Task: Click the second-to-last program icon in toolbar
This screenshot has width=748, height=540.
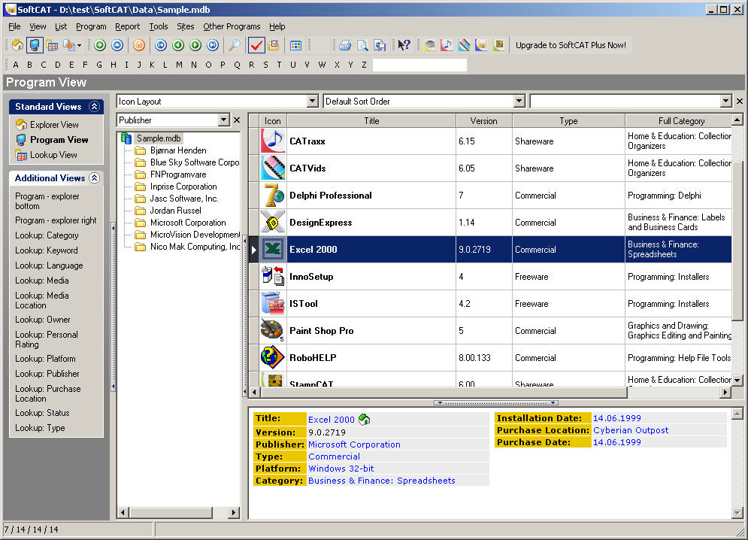Action: coord(481,45)
